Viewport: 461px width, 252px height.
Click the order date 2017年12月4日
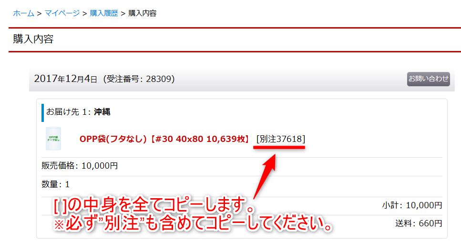coord(66,79)
